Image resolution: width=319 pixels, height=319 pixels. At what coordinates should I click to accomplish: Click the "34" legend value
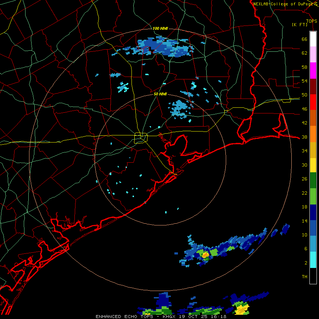coord(304,151)
